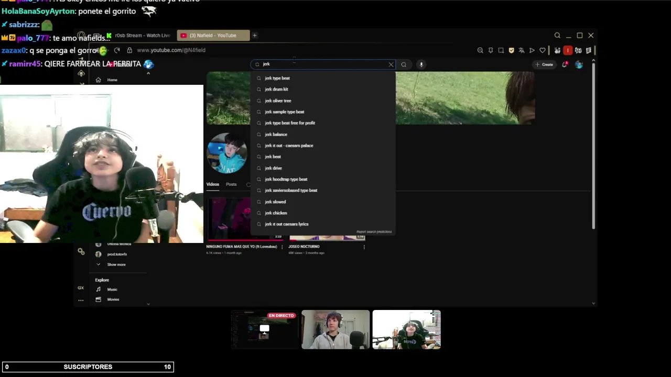Open the Videos channel tab
671x377 pixels.
point(212,184)
